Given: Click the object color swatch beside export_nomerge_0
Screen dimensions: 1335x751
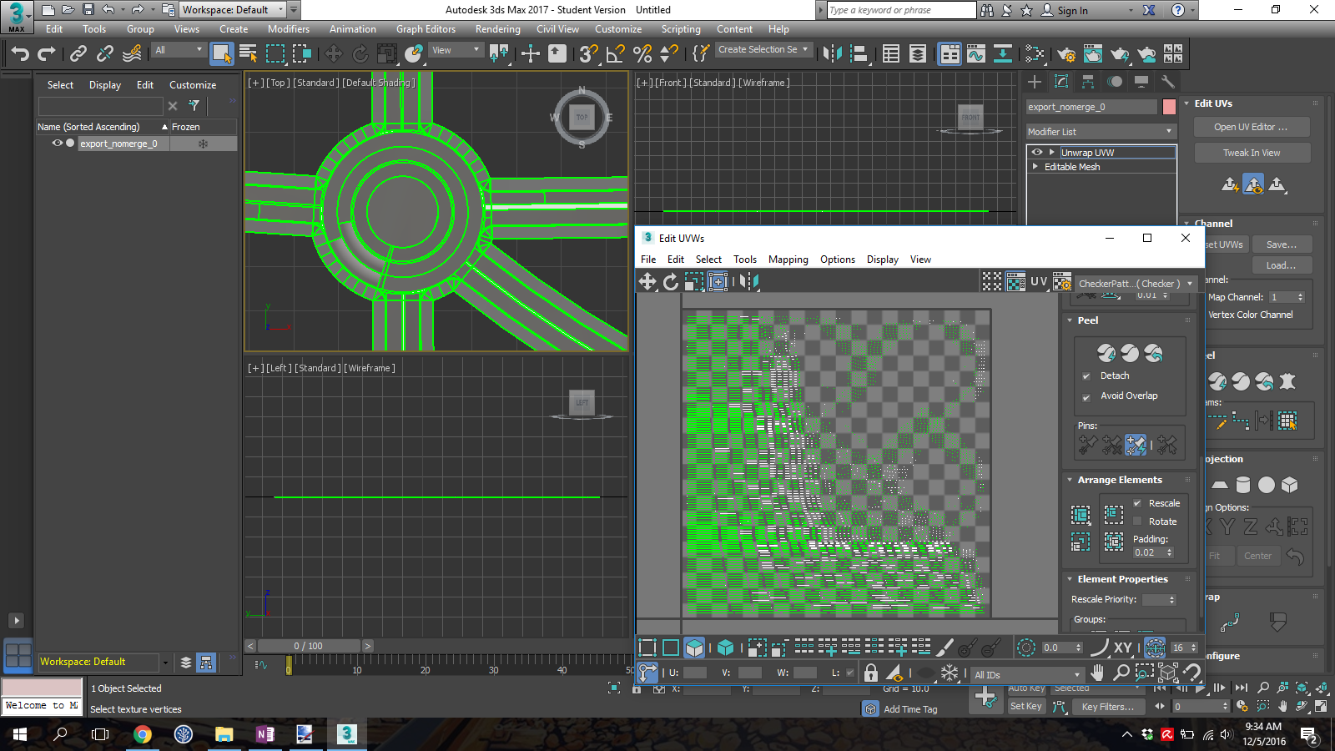Looking at the screenshot, I should 1169,107.
